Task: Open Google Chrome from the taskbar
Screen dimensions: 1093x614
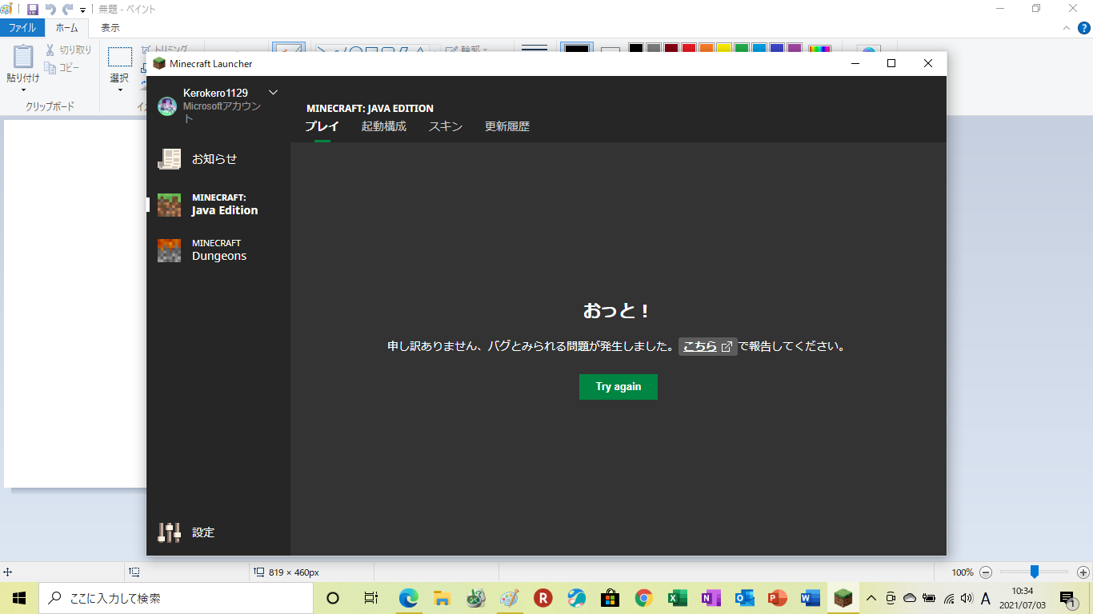Action: coord(643,598)
